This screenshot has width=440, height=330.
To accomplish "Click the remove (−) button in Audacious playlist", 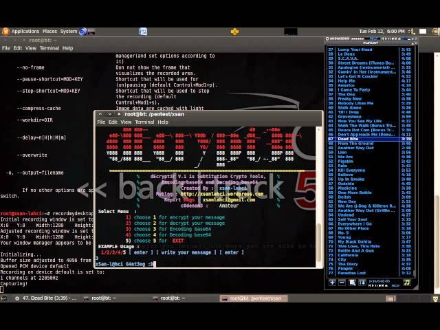I will click(x=342, y=283).
